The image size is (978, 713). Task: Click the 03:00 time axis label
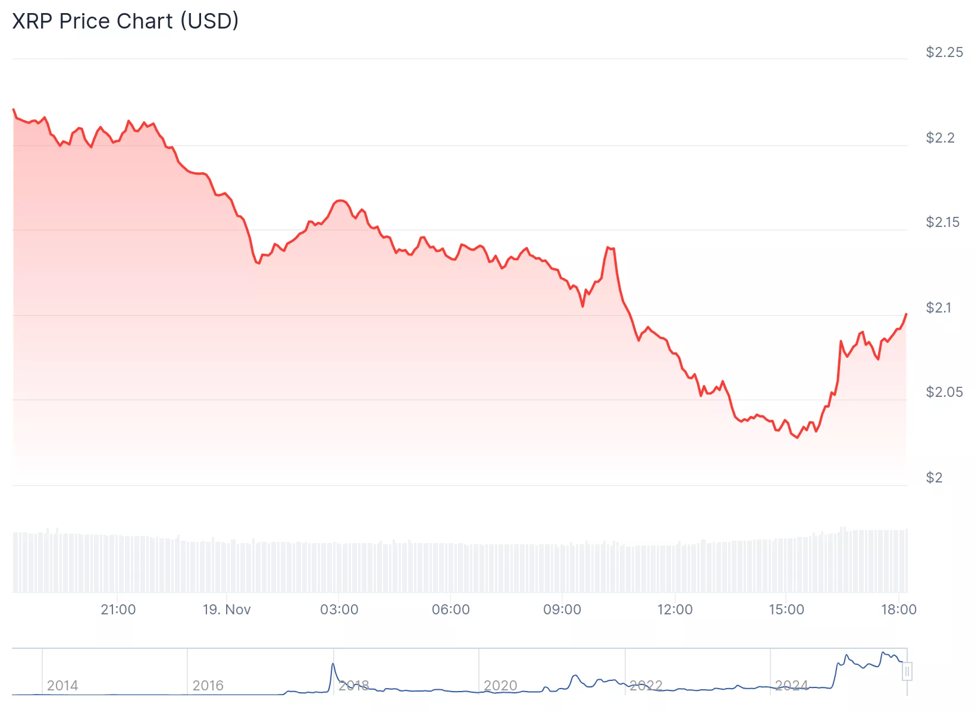click(x=339, y=610)
